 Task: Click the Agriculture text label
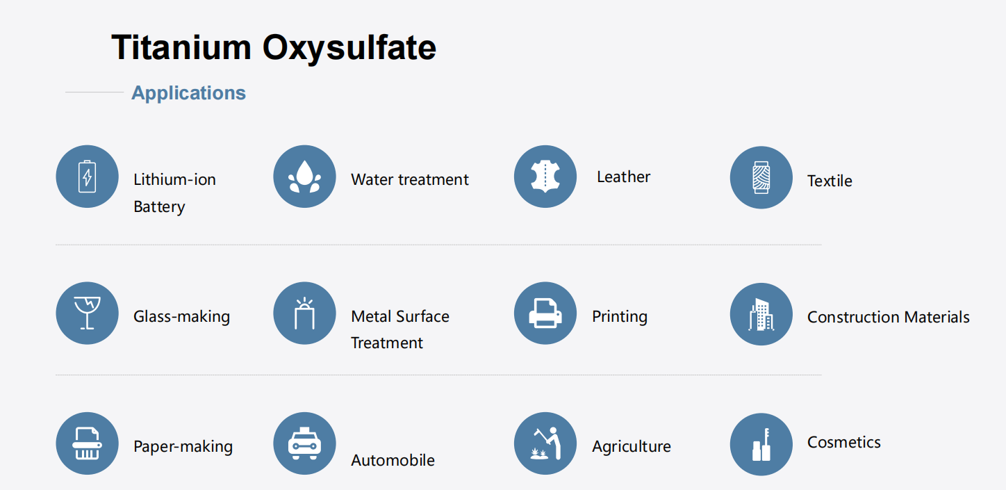pyautogui.click(x=632, y=446)
